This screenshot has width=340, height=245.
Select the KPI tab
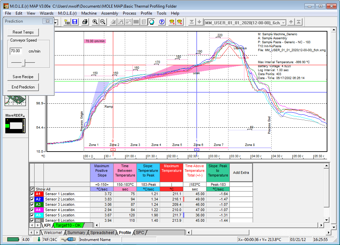click(47, 225)
